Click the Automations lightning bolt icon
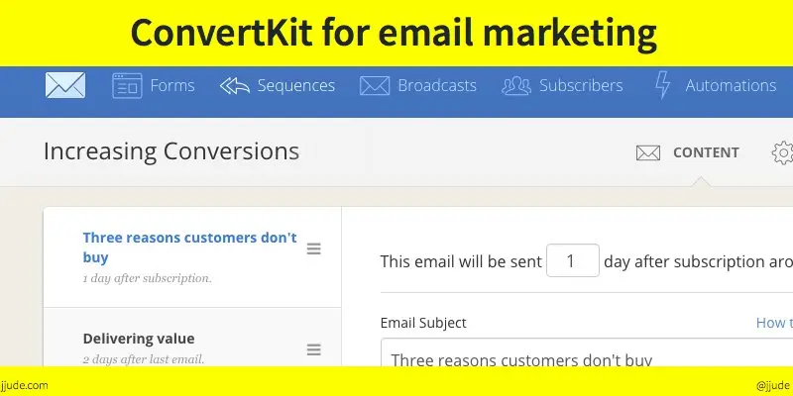The width and height of the screenshot is (793, 396). click(663, 86)
